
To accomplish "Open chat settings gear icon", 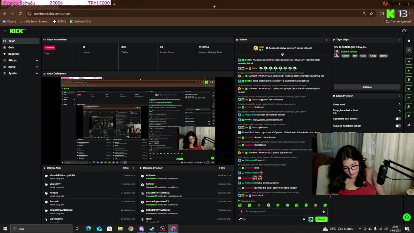I will pos(304,219).
